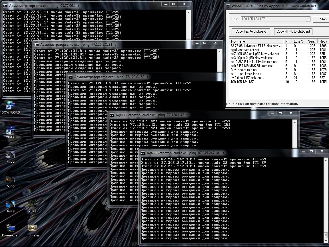Screen dimensions: 329x247
Task: Select the 6.jpg desktop file
Action: click(11, 206)
